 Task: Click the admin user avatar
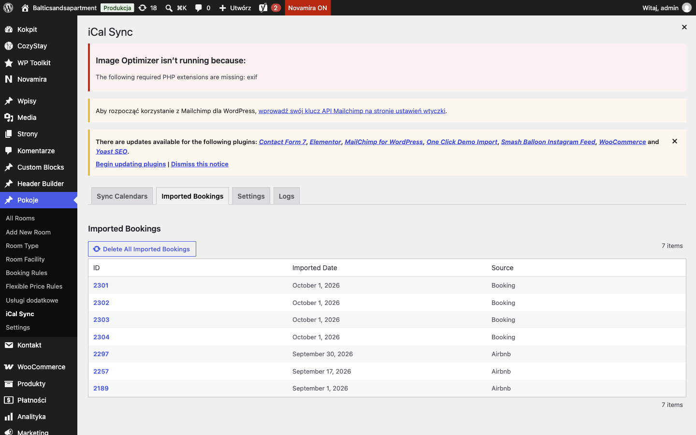(687, 8)
